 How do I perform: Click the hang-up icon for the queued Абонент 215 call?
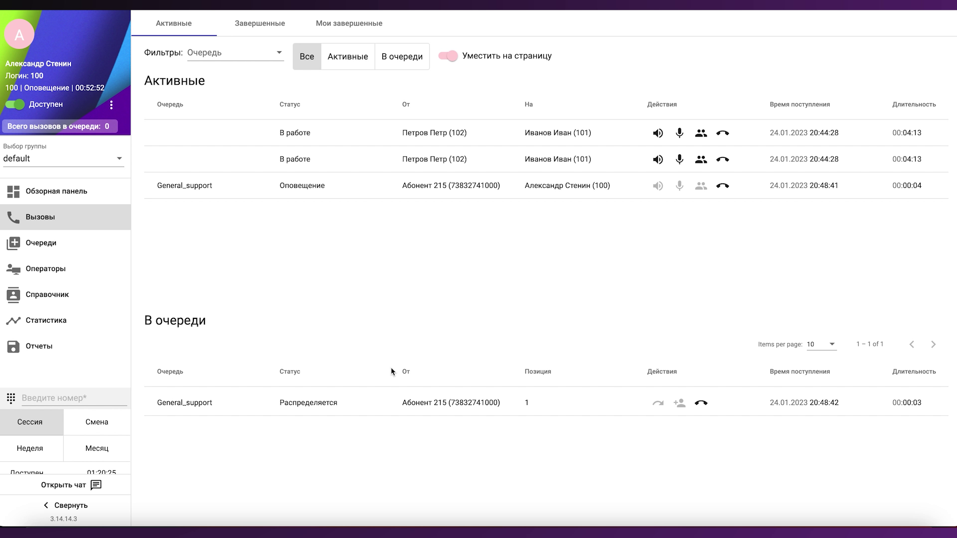pos(701,403)
